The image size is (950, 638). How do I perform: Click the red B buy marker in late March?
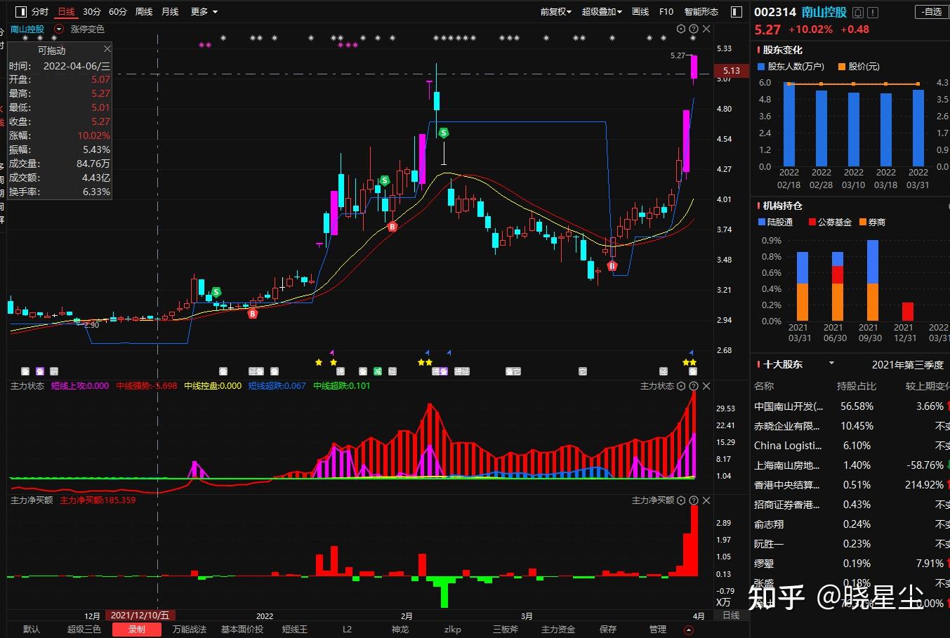tap(612, 266)
